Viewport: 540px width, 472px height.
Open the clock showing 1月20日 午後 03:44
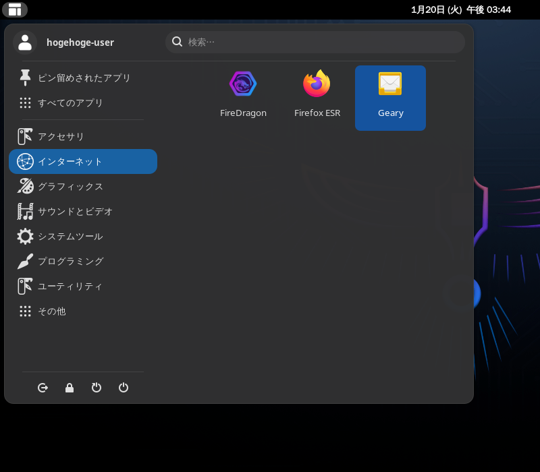(x=461, y=9)
